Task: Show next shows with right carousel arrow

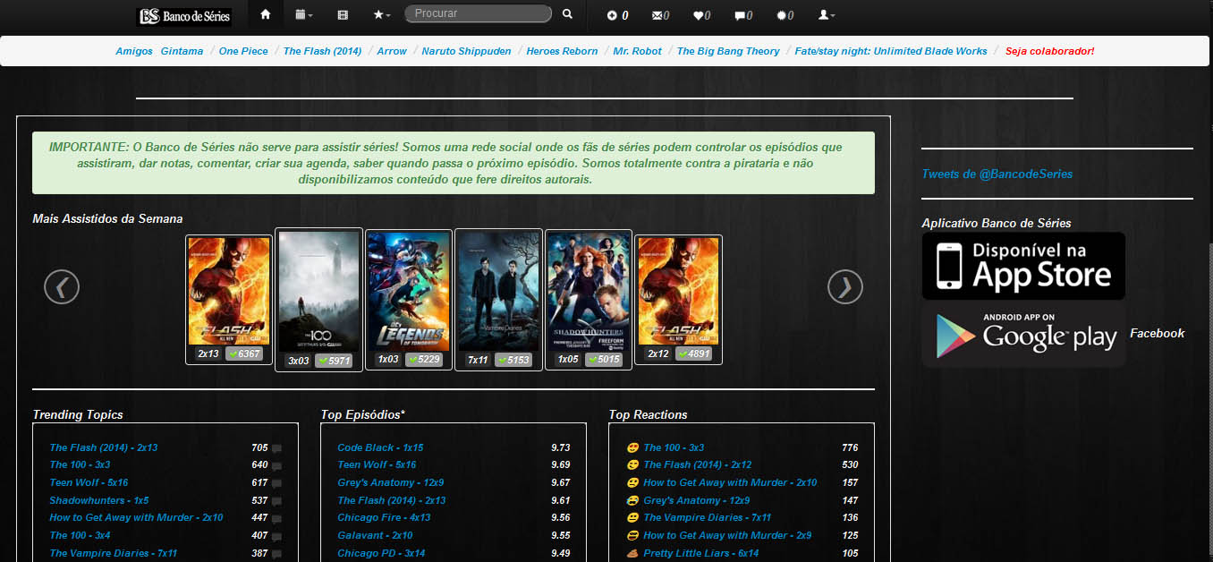Action: tap(845, 286)
